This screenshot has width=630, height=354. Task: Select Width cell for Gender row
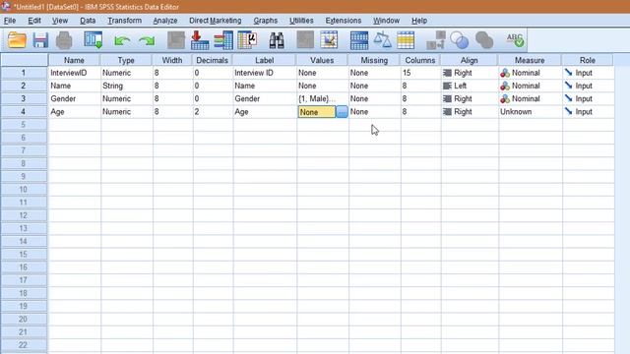(x=172, y=98)
